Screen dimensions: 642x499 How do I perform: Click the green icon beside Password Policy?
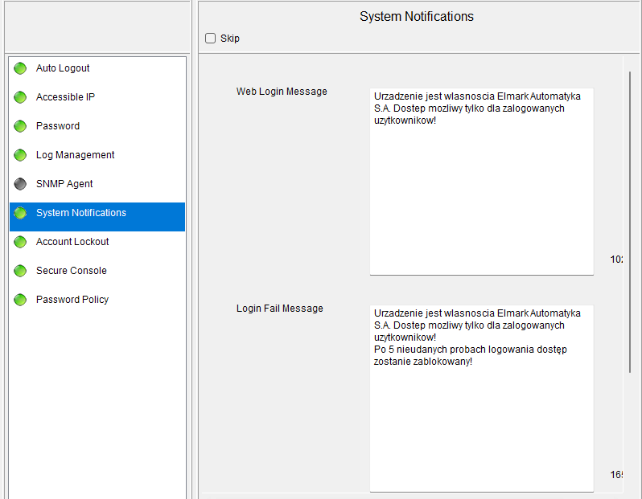(20, 300)
